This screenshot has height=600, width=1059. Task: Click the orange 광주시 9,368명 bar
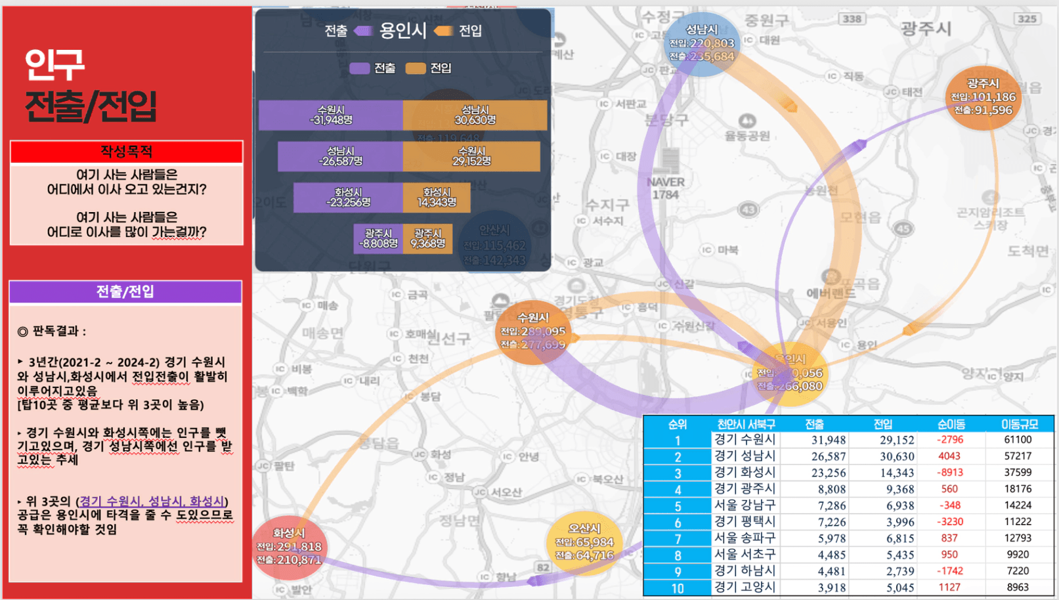click(x=427, y=238)
